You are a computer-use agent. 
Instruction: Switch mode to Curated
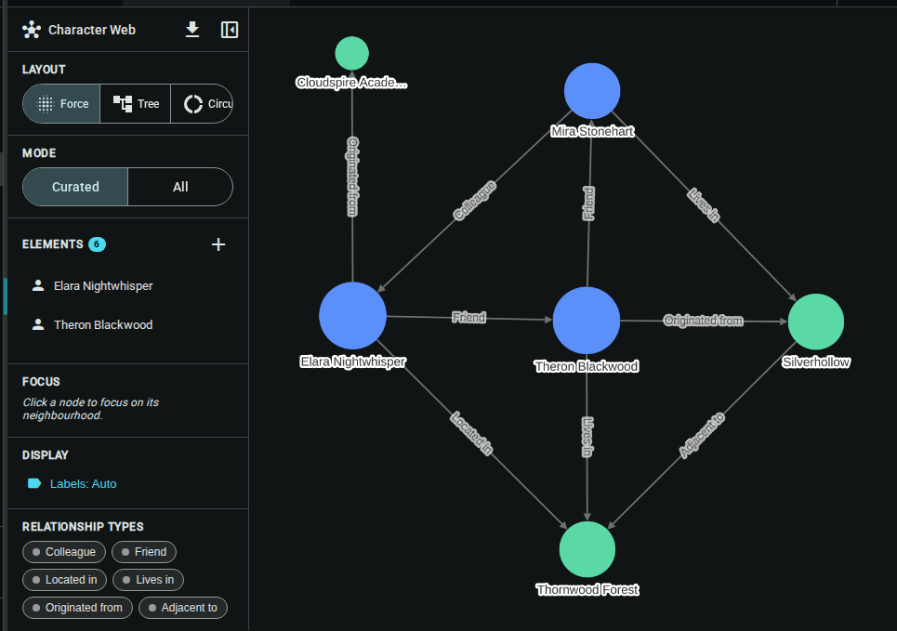point(75,187)
